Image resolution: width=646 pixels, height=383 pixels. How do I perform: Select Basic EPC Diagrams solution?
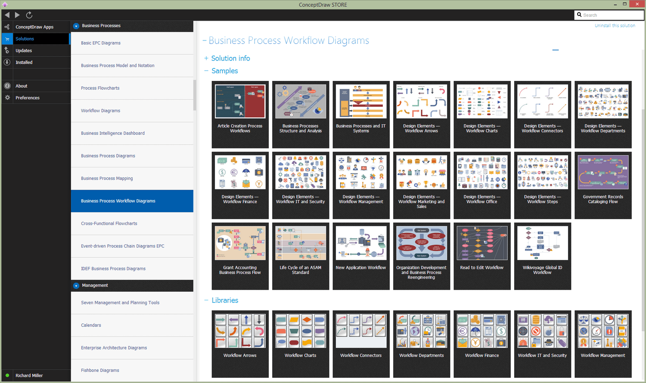coord(132,43)
